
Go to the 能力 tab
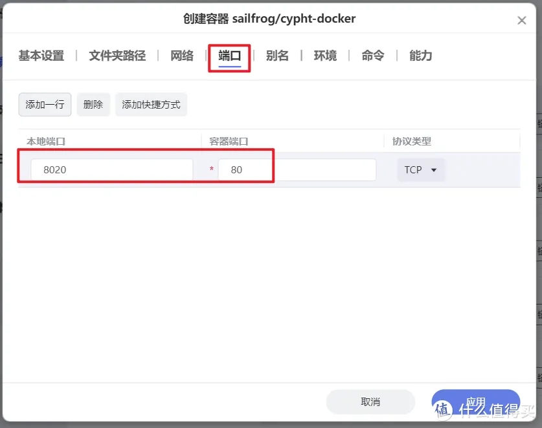click(420, 56)
